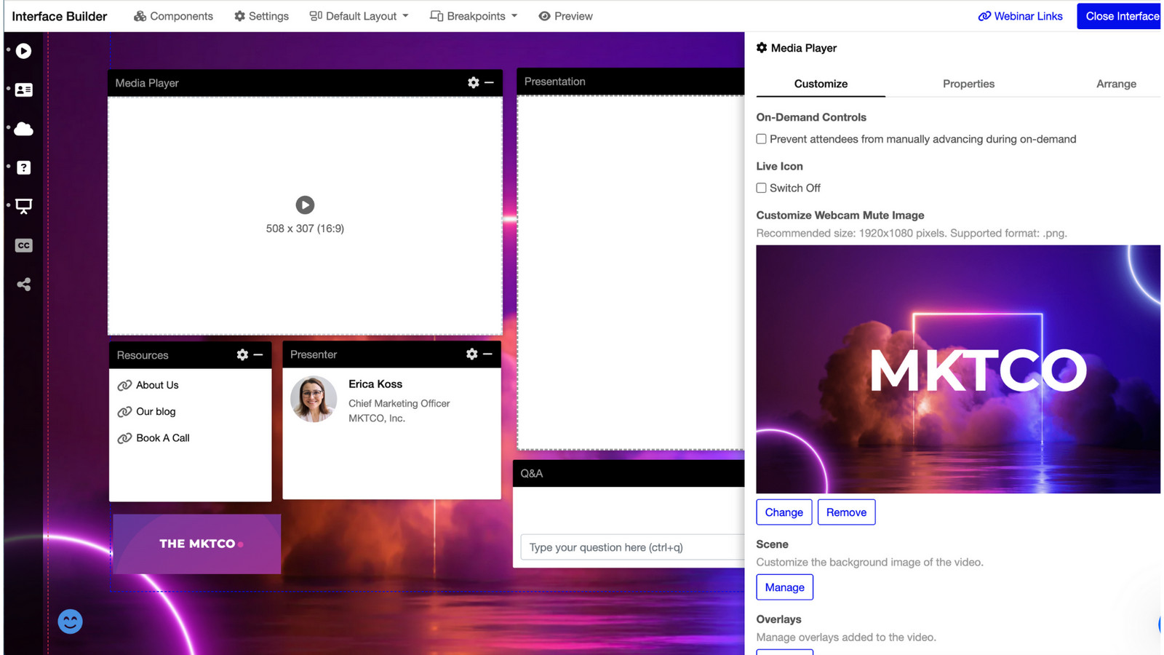The height and width of the screenshot is (655, 1164).
Task: Click Preview in the top bar
Action: click(x=565, y=16)
